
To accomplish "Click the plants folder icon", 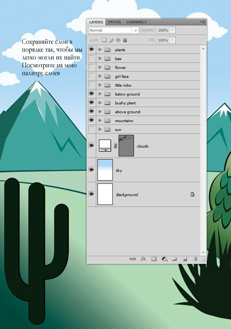I will 107,49.
